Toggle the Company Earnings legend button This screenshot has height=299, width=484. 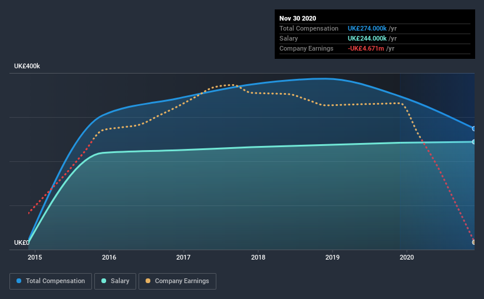pos(177,281)
